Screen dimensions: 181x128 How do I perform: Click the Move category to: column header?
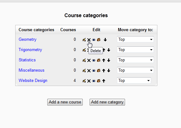click(x=135, y=30)
